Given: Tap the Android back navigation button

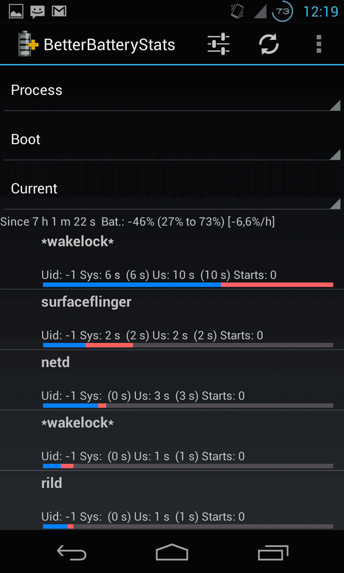Looking at the screenshot, I should tap(72, 552).
